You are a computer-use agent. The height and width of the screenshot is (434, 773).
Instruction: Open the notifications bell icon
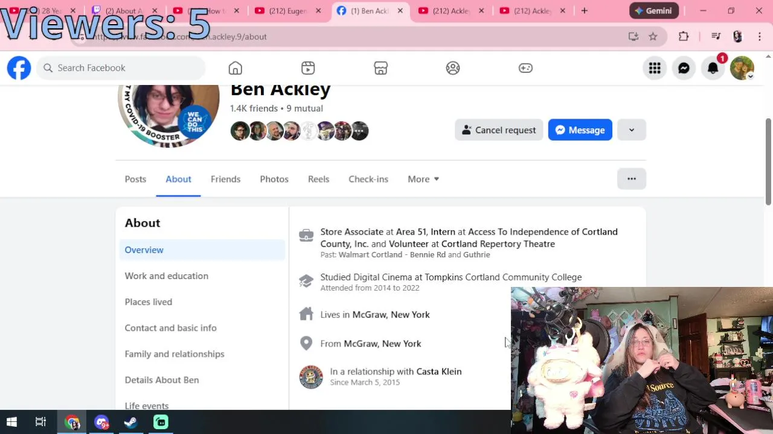tap(713, 68)
